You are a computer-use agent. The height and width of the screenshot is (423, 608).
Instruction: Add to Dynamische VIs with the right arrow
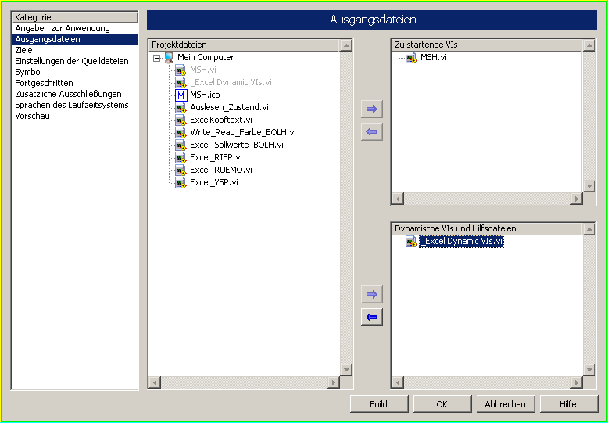pos(372,294)
